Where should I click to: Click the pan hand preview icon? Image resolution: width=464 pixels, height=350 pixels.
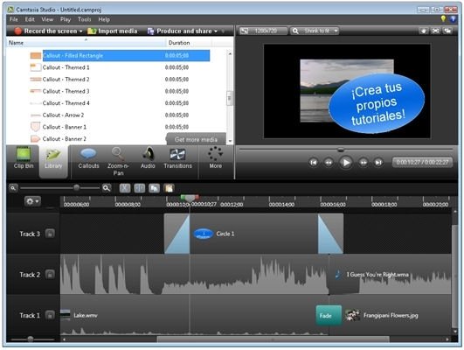point(423,31)
